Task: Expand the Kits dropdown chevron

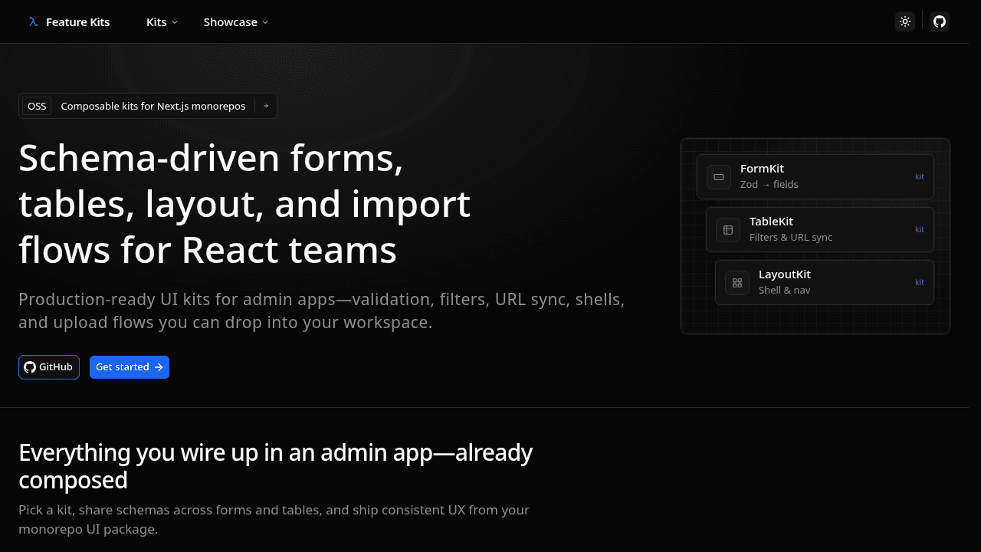Action: 175,22
